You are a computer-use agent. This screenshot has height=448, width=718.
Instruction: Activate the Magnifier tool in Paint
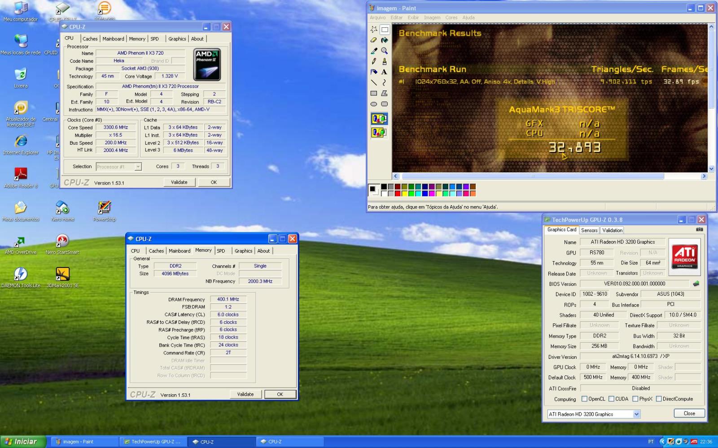(x=385, y=51)
